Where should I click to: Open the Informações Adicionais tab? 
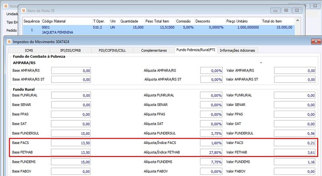click(237, 51)
